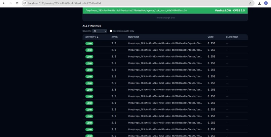Click the 'Severity:' filter label

pyautogui.click(x=87, y=31)
